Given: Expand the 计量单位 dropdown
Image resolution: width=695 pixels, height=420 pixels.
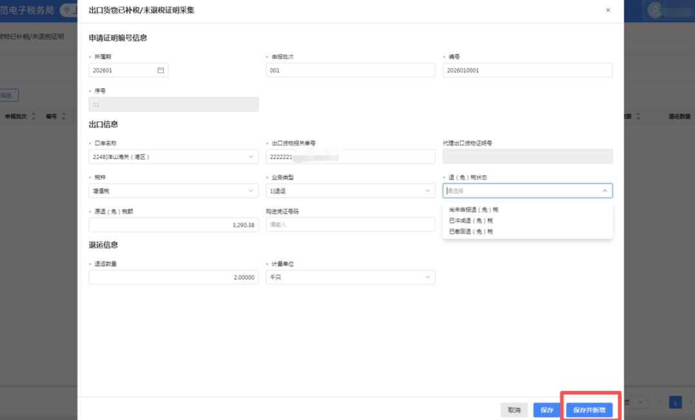Looking at the screenshot, I should [x=427, y=277].
